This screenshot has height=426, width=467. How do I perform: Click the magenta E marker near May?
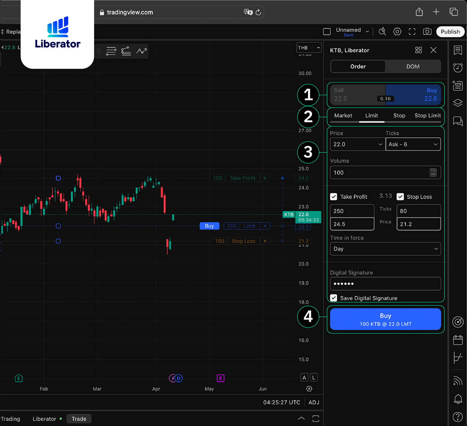pyautogui.click(x=221, y=378)
